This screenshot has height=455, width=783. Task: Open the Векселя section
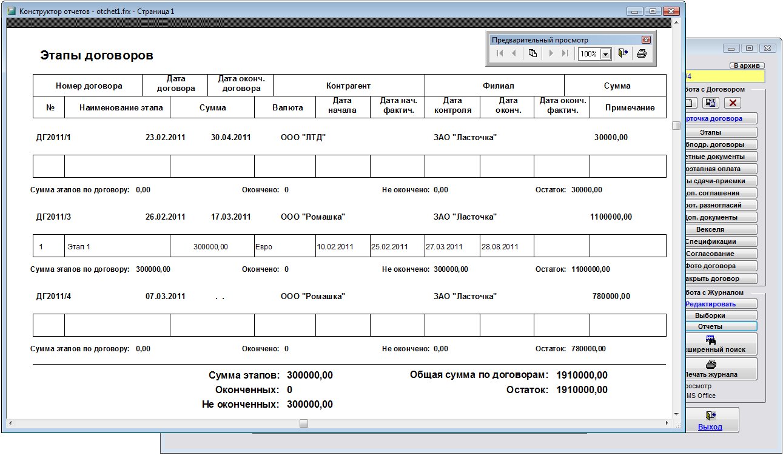point(721,229)
